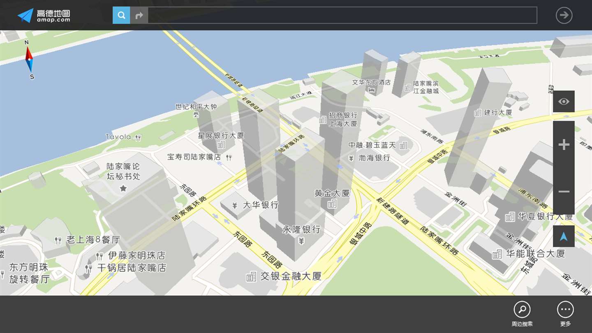The height and width of the screenshot is (333, 592).
Task: Open the 更多 more menu
Action: [565, 314]
